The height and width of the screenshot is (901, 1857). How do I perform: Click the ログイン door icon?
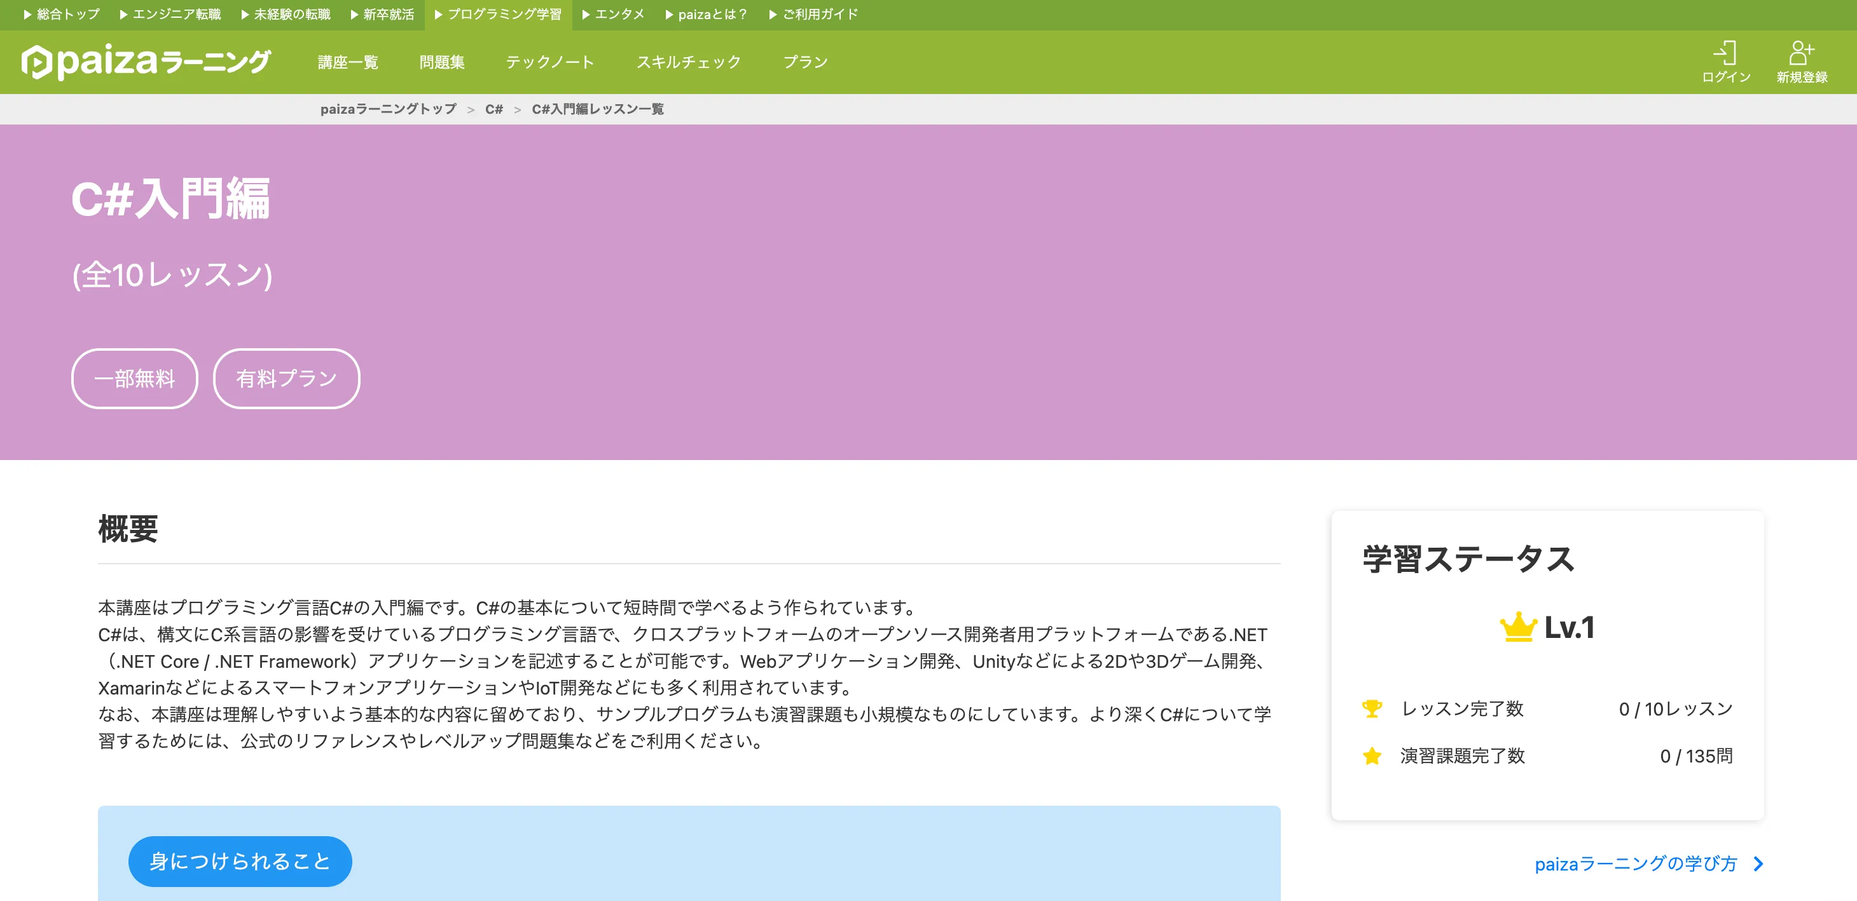tap(1726, 53)
